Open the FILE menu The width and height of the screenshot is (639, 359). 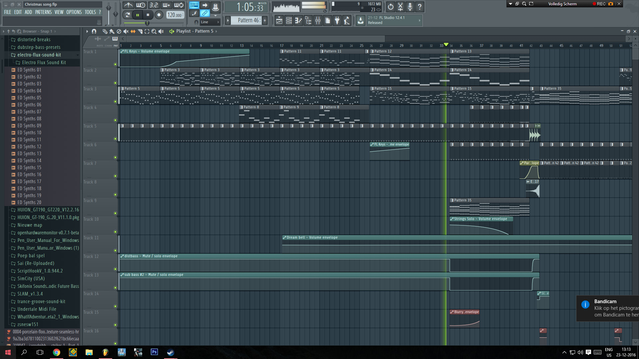pos(8,12)
